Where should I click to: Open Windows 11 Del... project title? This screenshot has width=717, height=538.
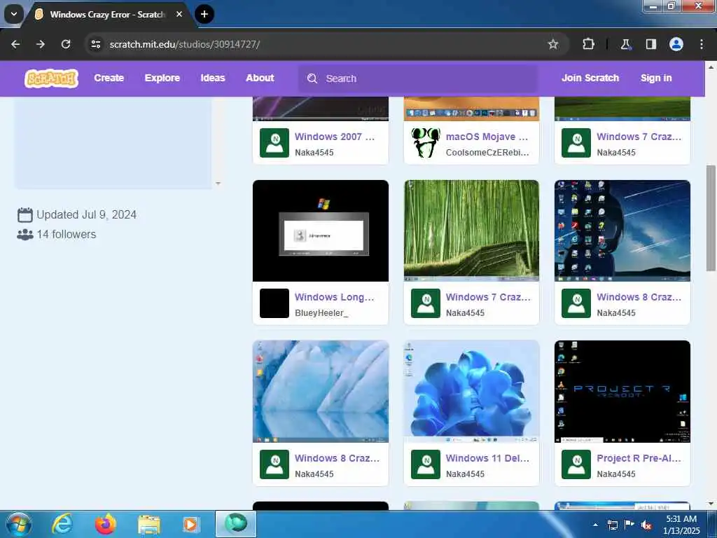487,458
